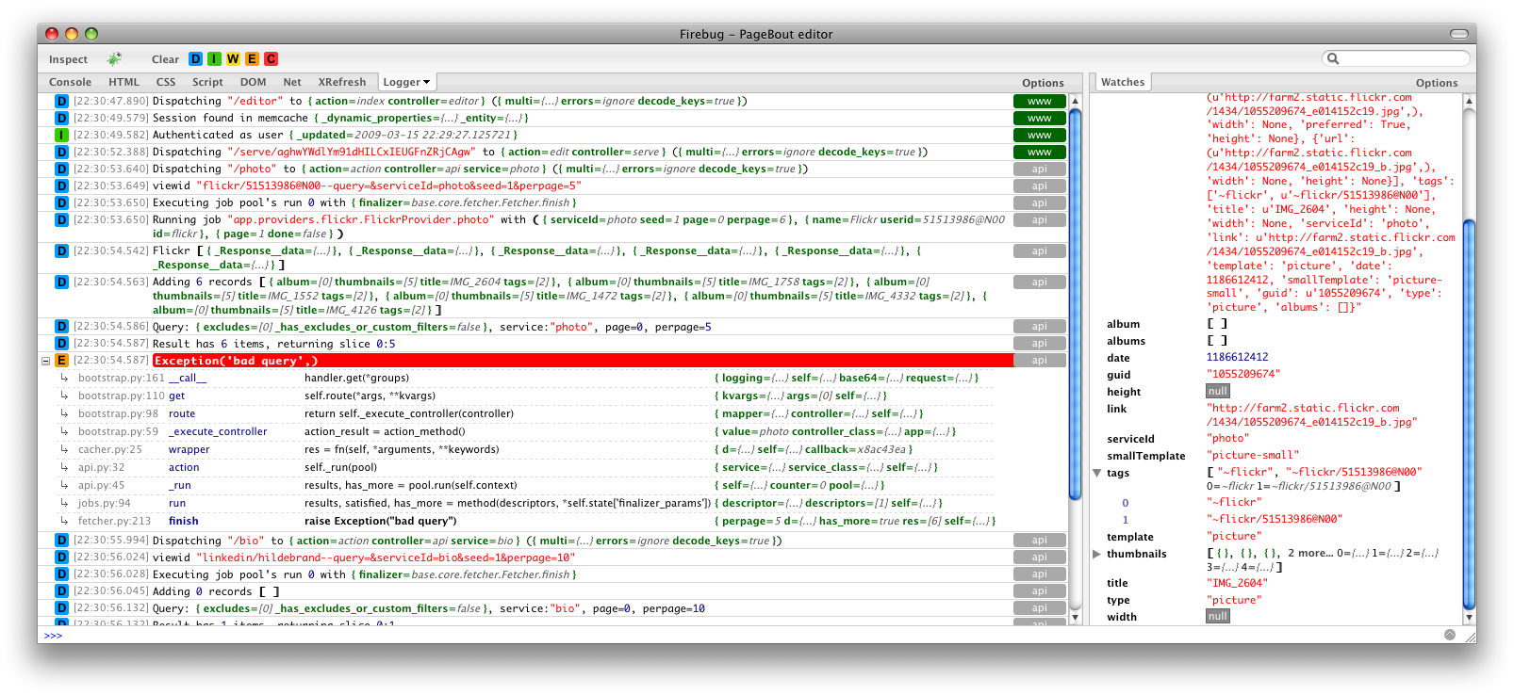Image resolution: width=1514 pixels, height=695 pixels.
Task: Collapse the Exception stack trace
Action: 45,361
